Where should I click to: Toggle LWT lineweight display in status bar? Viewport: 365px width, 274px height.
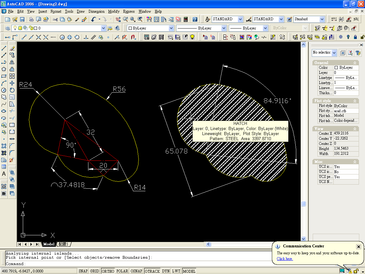[x=176, y=271]
